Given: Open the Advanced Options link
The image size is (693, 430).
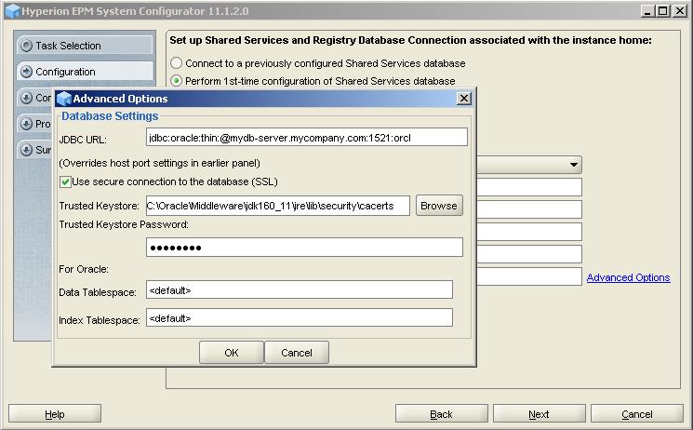Looking at the screenshot, I should click(628, 277).
